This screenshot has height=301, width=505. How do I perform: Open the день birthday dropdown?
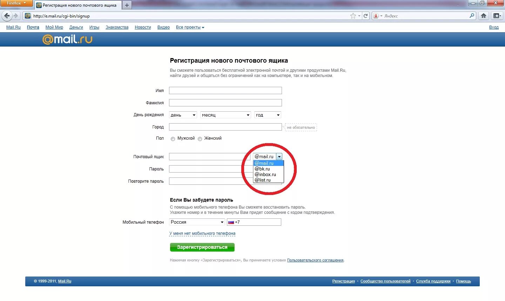tap(183, 115)
